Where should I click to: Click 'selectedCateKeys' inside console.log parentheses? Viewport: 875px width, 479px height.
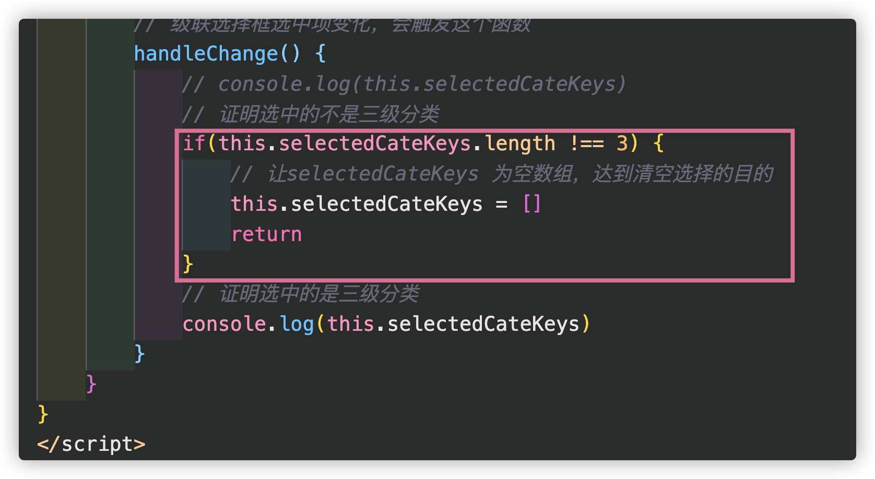[x=483, y=324]
